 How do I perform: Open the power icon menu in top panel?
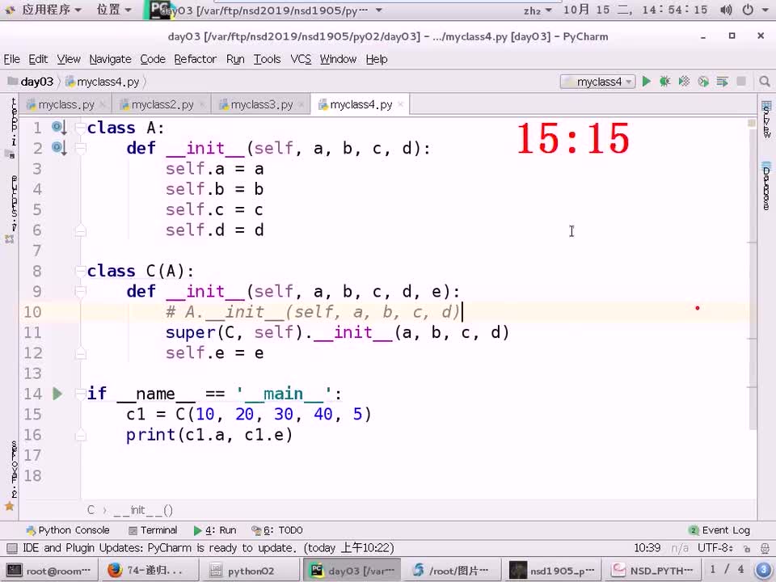pos(748,10)
